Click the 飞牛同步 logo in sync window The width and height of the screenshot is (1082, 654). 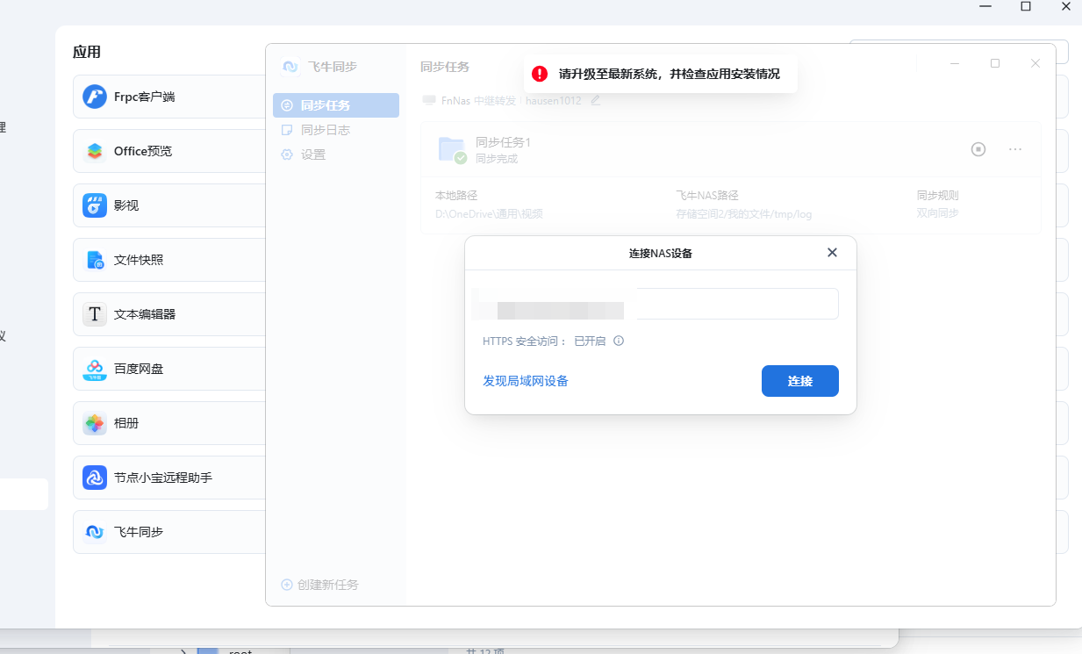[290, 67]
